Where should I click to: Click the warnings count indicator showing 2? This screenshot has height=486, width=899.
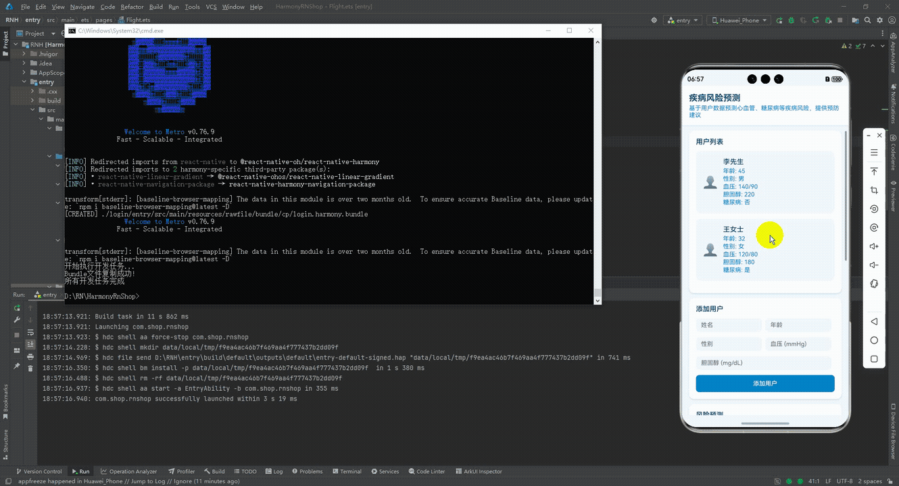pyautogui.click(x=846, y=46)
